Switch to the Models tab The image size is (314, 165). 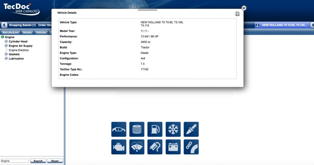point(27,33)
